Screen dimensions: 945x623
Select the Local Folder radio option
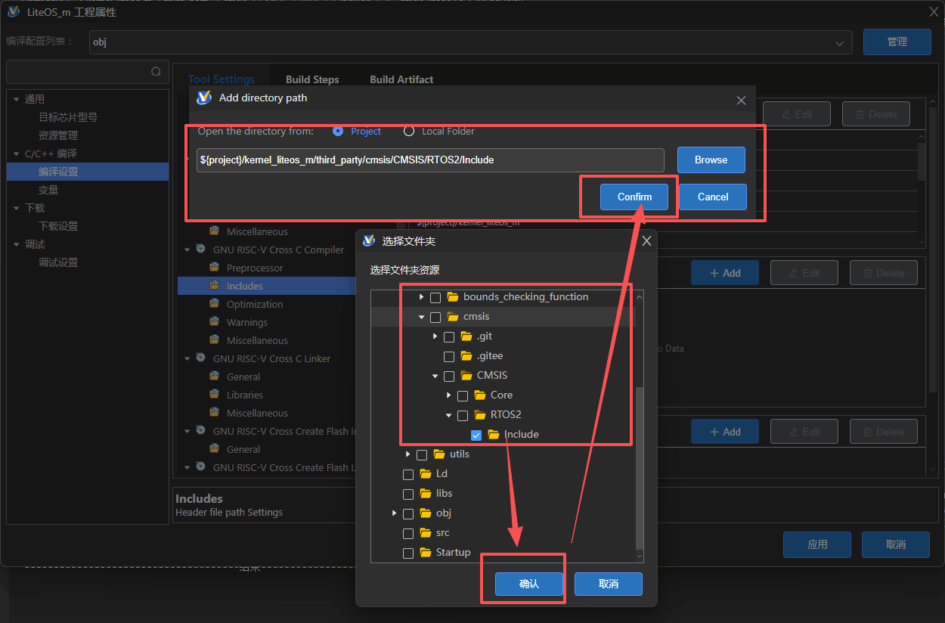pos(409,131)
